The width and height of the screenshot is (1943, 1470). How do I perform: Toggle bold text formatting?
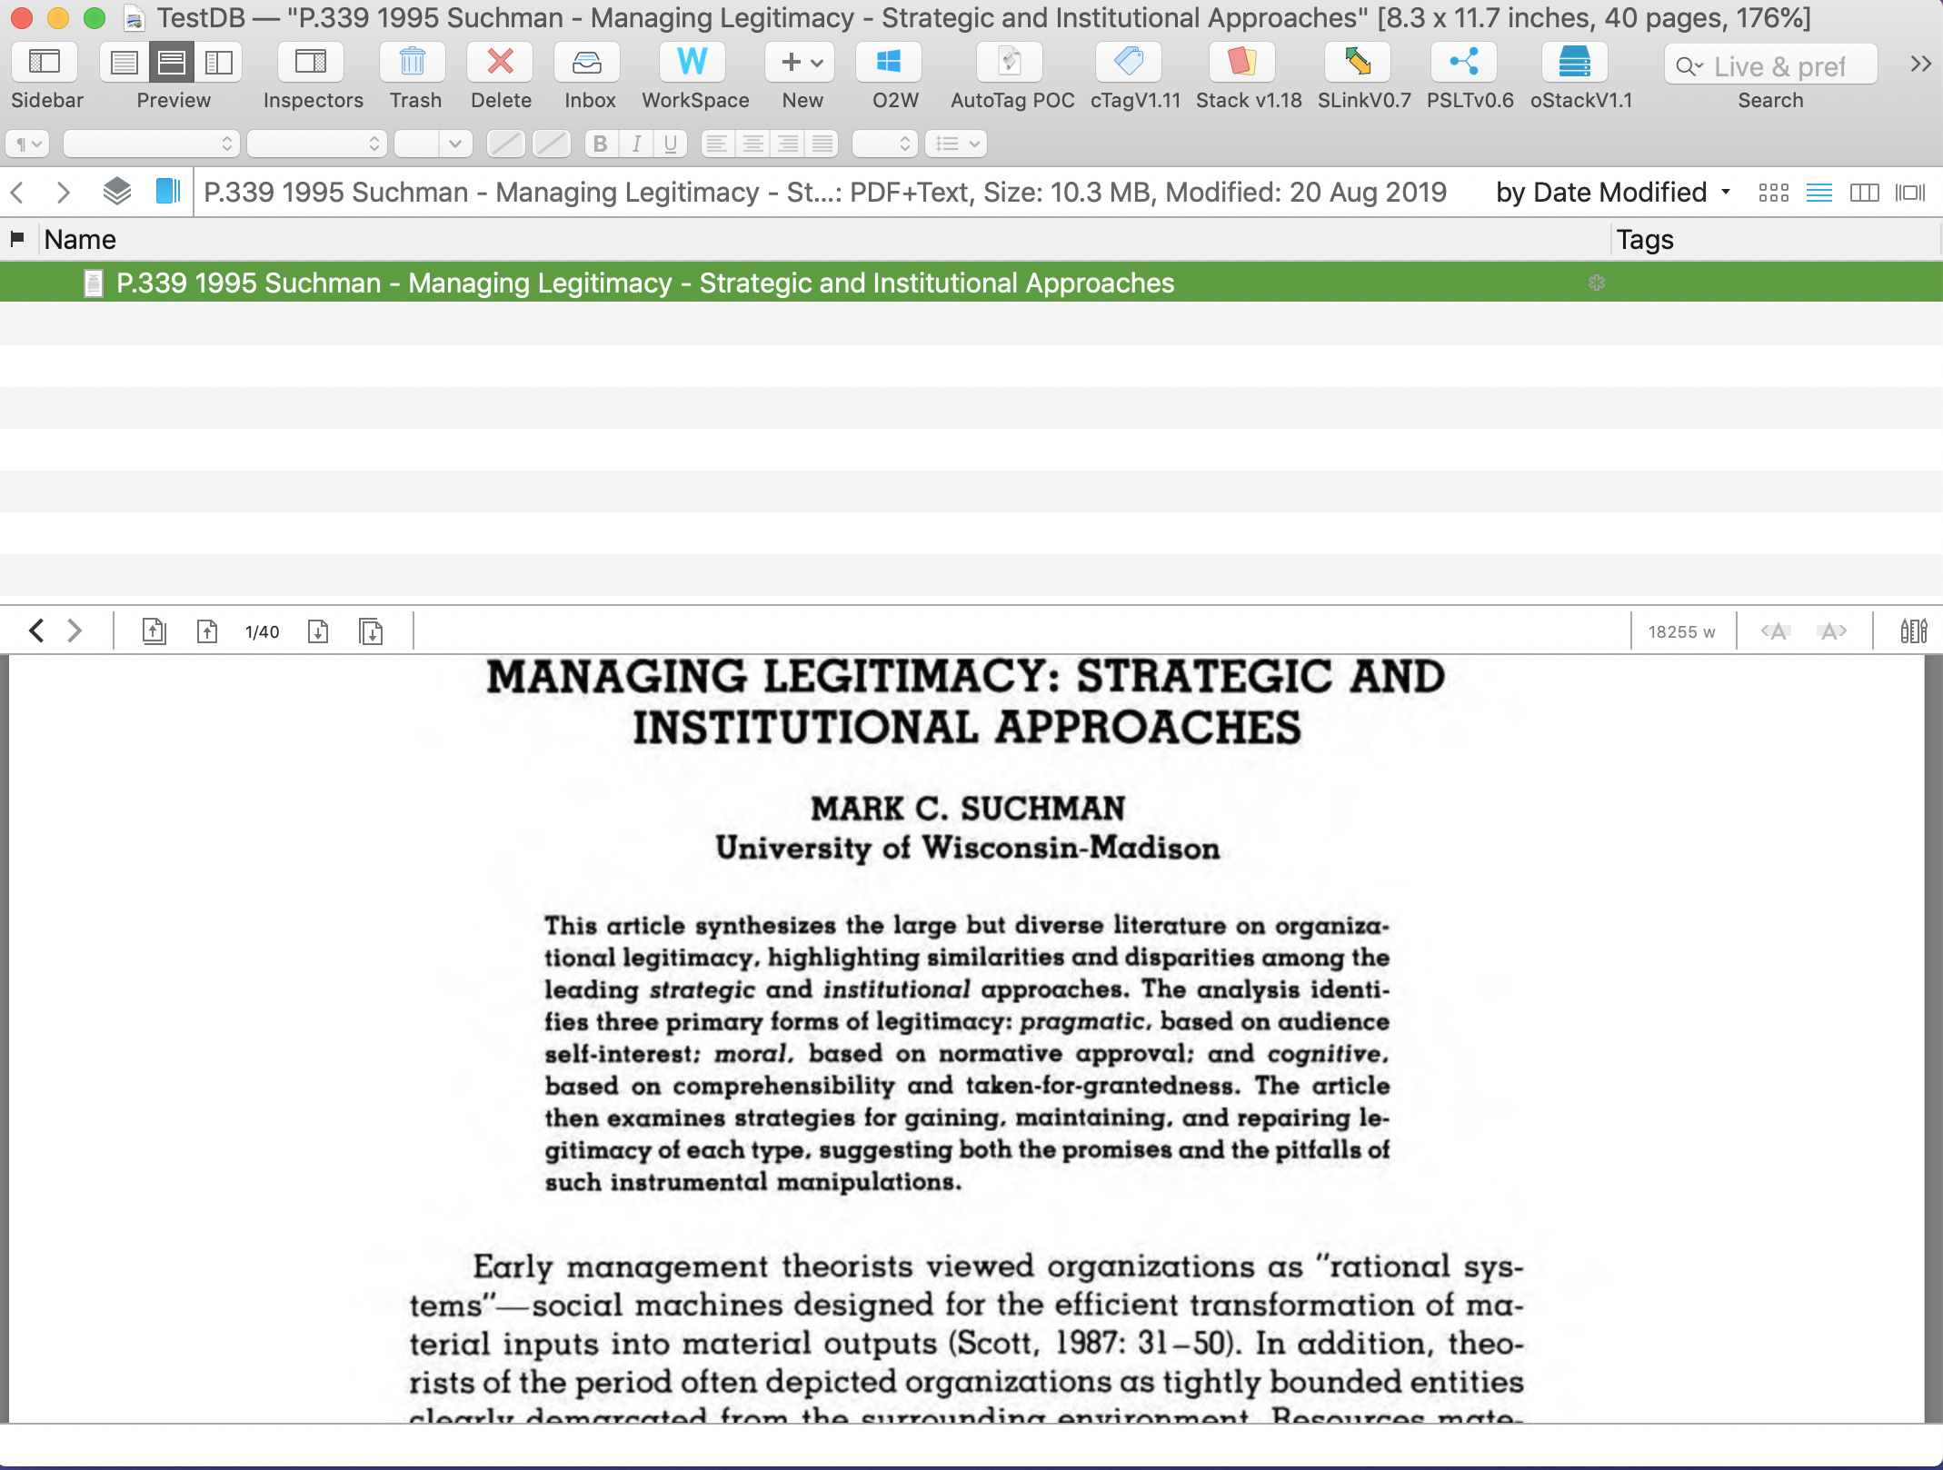[600, 144]
